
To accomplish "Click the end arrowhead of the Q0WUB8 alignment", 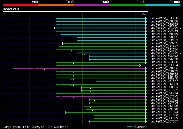I will (x=146, y=22).
